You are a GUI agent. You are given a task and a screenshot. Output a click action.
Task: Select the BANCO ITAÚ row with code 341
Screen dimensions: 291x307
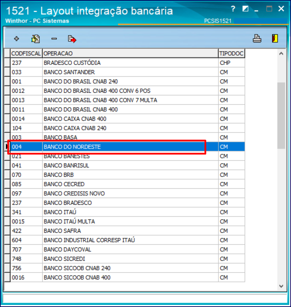coord(125,212)
